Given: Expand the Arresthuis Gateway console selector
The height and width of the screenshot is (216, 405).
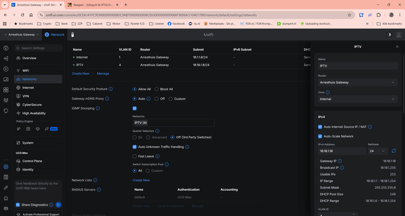Looking at the screenshot, I should pos(22,34).
